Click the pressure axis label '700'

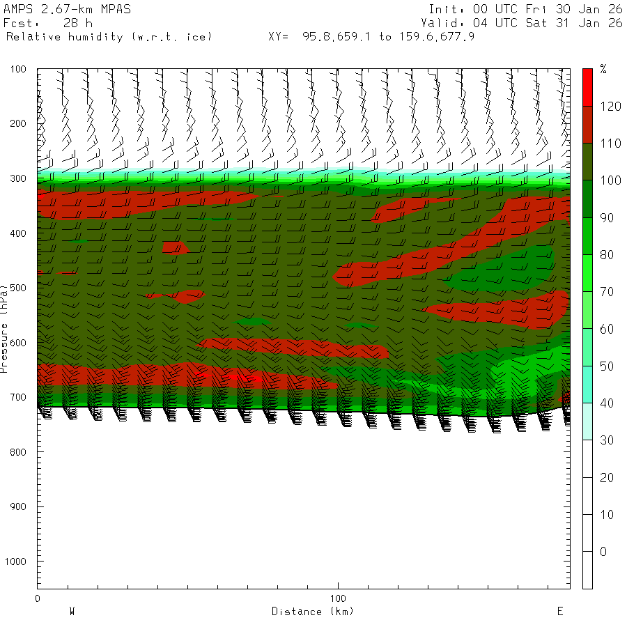tap(18, 398)
